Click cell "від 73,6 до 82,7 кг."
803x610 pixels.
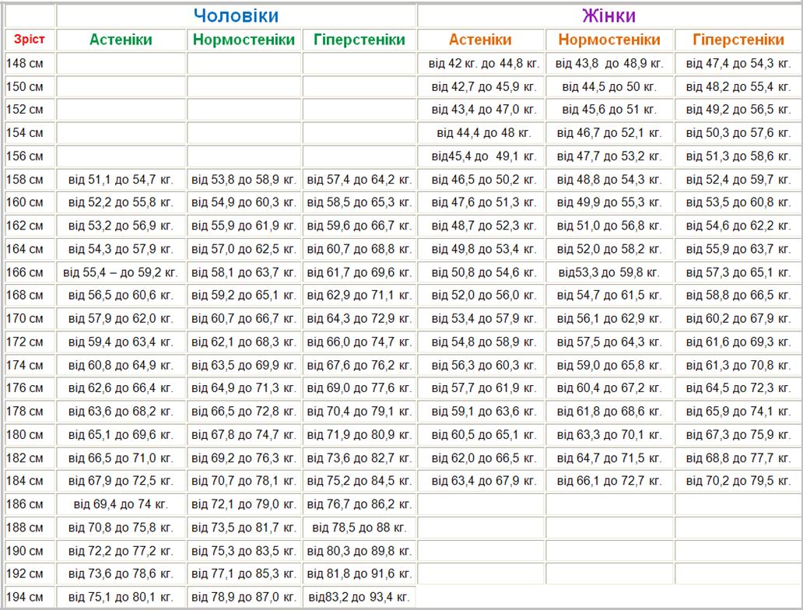[359, 458]
